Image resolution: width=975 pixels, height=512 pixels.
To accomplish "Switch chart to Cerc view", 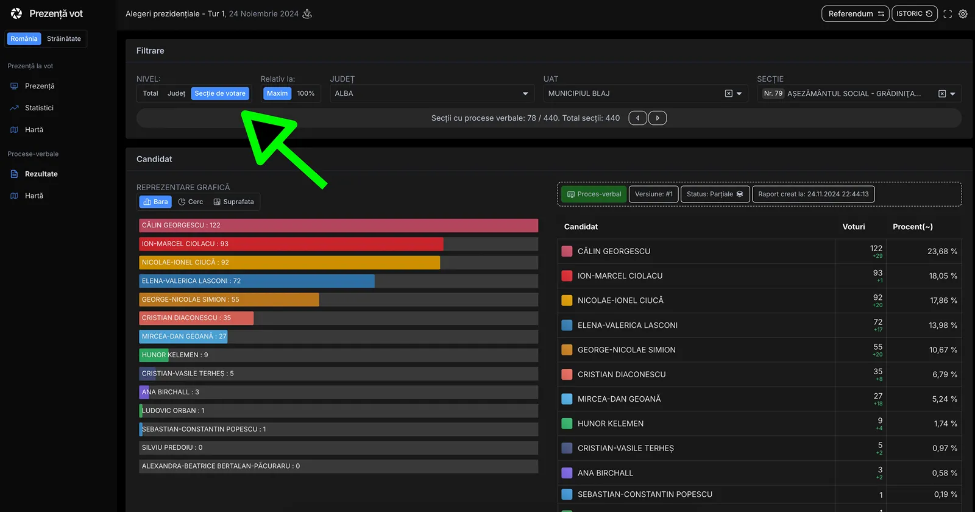I will 191,202.
